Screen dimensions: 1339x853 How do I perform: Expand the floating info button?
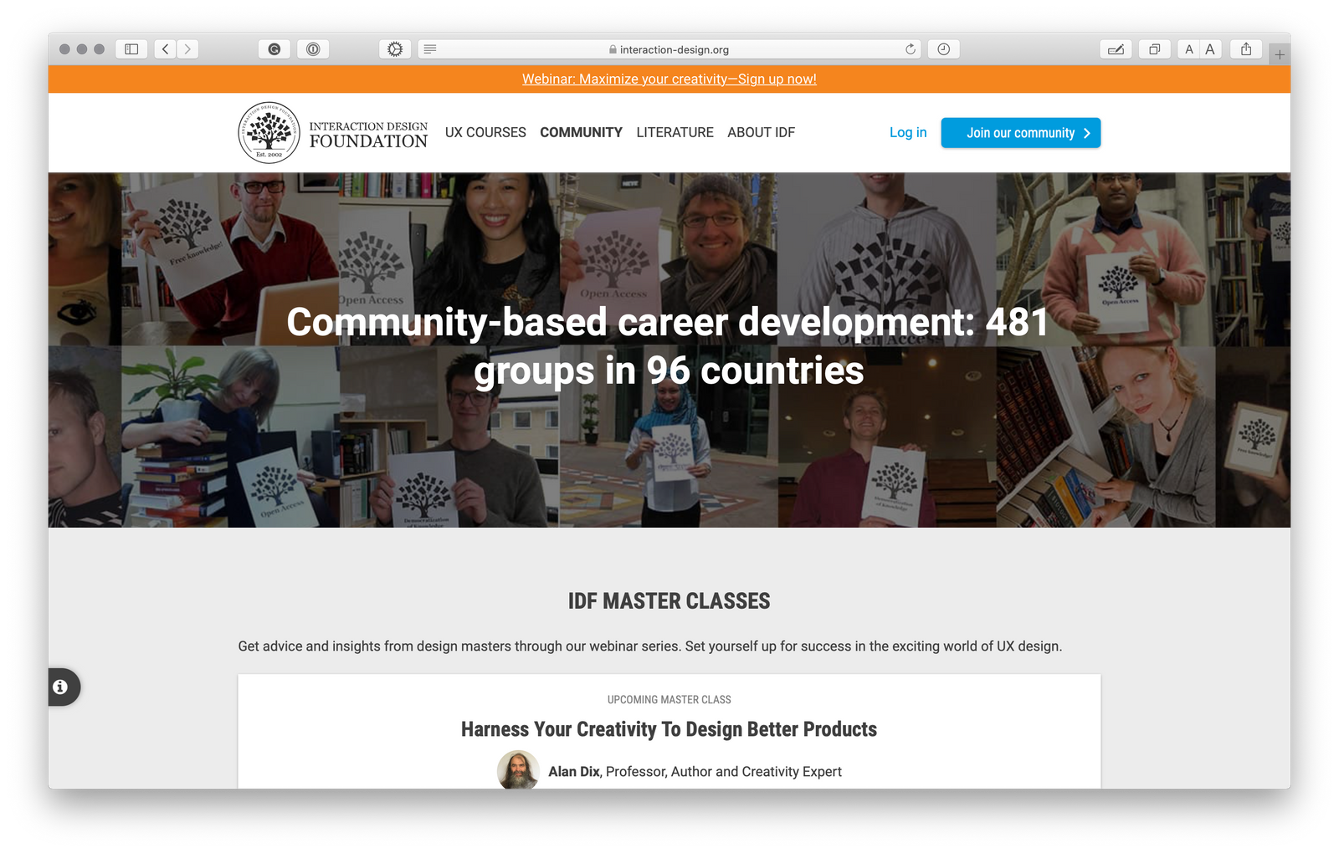60,687
